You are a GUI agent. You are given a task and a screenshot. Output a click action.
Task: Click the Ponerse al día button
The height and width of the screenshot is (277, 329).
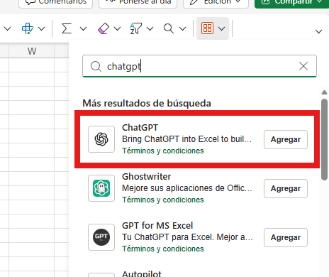point(138,4)
